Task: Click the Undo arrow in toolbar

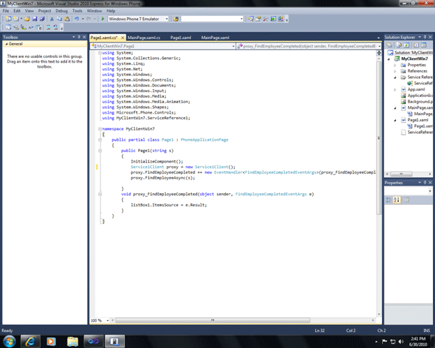Action: tap(75, 20)
